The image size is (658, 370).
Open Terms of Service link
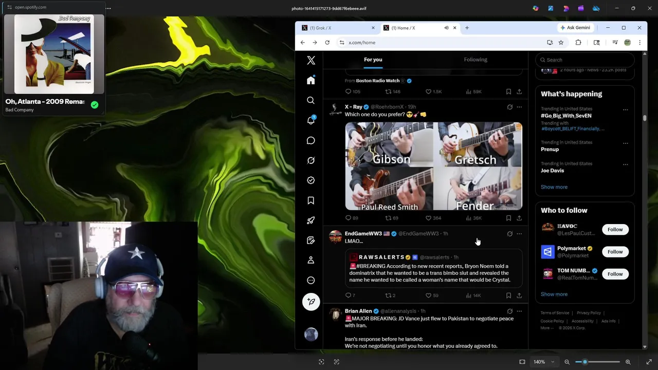(555, 313)
